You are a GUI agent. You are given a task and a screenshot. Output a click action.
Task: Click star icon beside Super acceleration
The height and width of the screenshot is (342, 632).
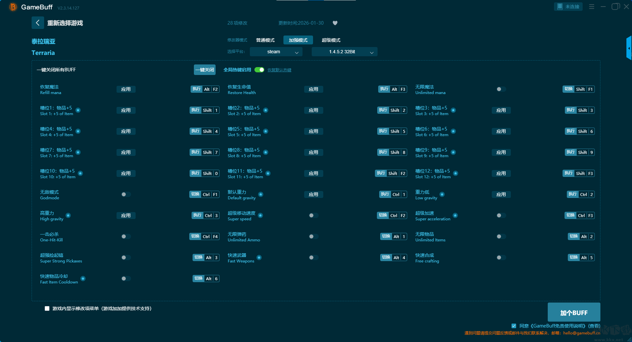click(x=455, y=215)
